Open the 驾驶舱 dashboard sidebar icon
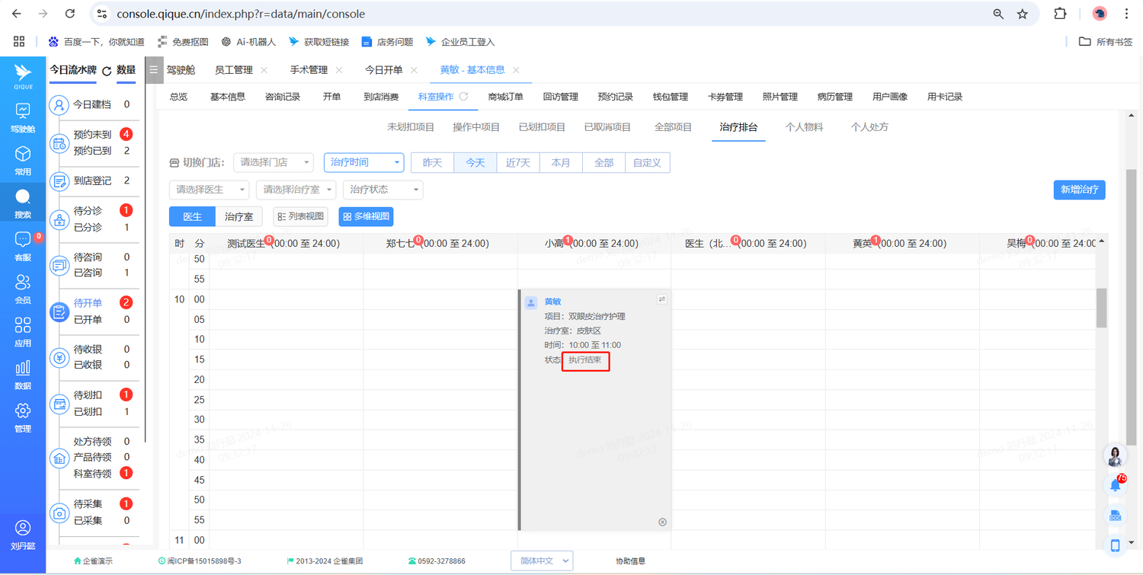Viewport: 1143px width, 575px height. 23,111
